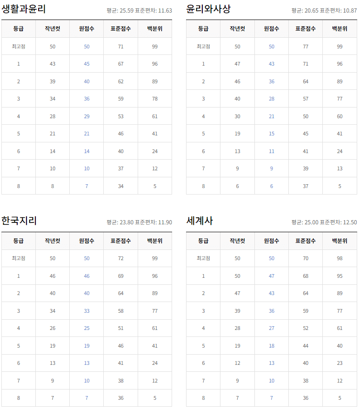The width and height of the screenshot is (360, 410).
Task: Click the 등급 header in 생활과윤리 table
Action: click(x=19, y=29)
